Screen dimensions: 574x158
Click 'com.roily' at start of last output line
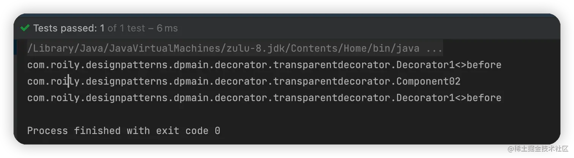(54, 98)
